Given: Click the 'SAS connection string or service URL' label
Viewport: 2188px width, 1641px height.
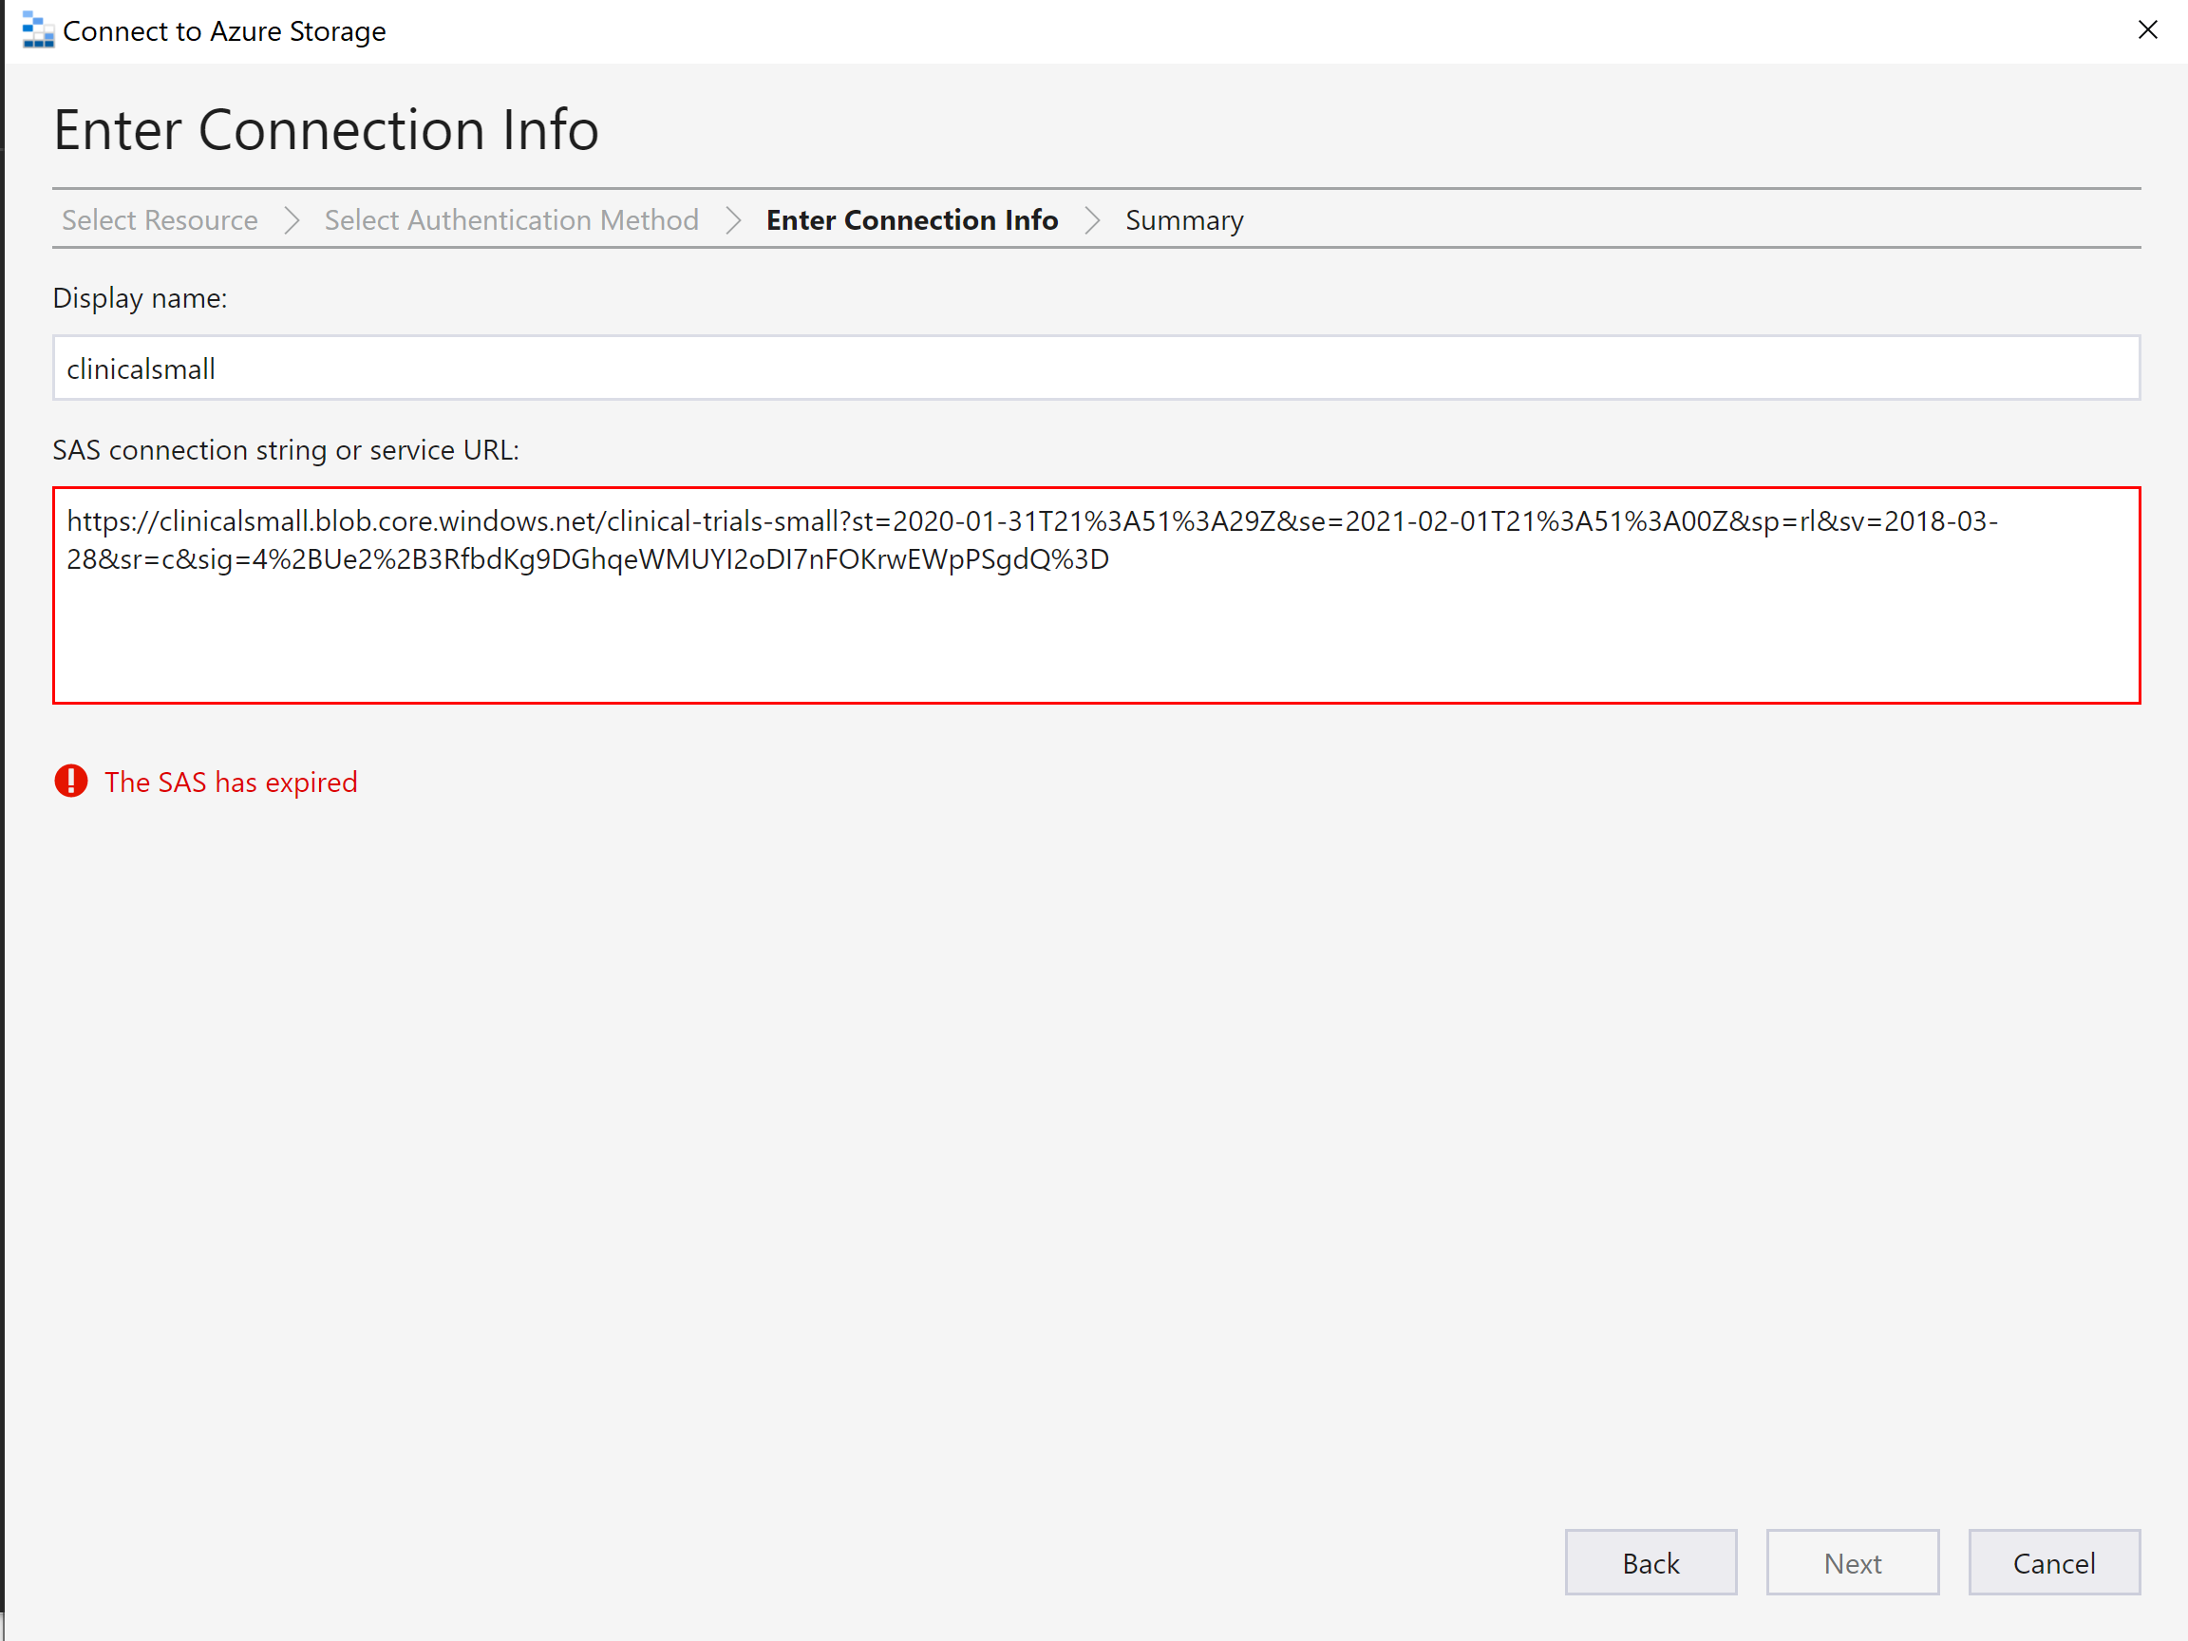Looking at the screenshot, I should coord(285,450).
